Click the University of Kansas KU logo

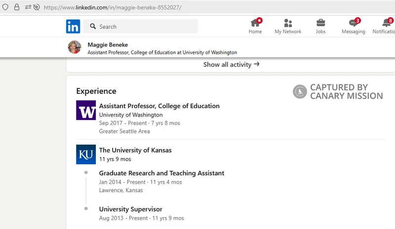[x=86, y=154]
